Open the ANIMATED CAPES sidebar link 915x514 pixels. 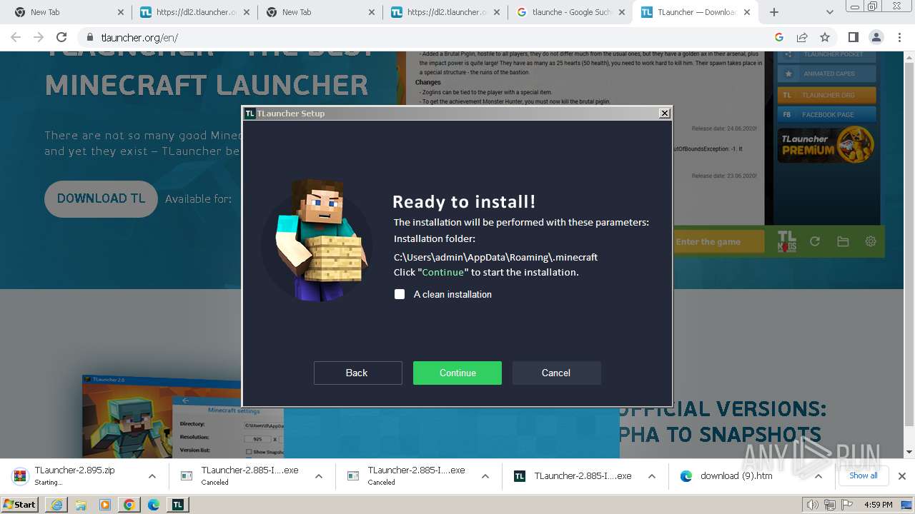[826, 74]
